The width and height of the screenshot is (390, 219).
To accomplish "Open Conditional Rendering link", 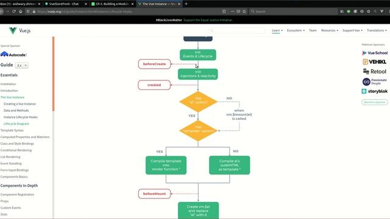I will (x=16, y=150).
